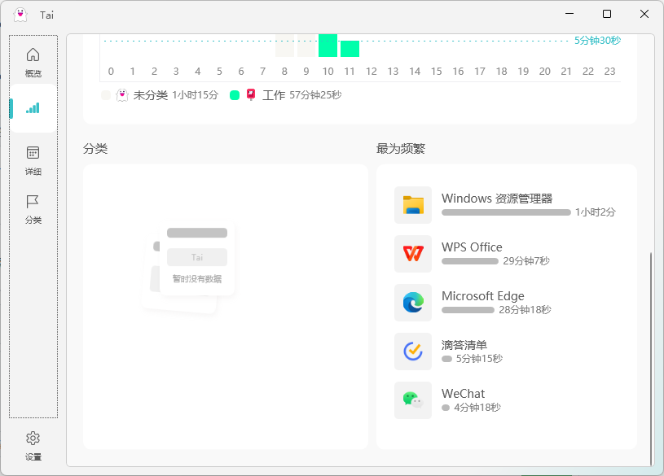Open the WeChat entry name
The image size is (664, 476).
pos(463,394)
